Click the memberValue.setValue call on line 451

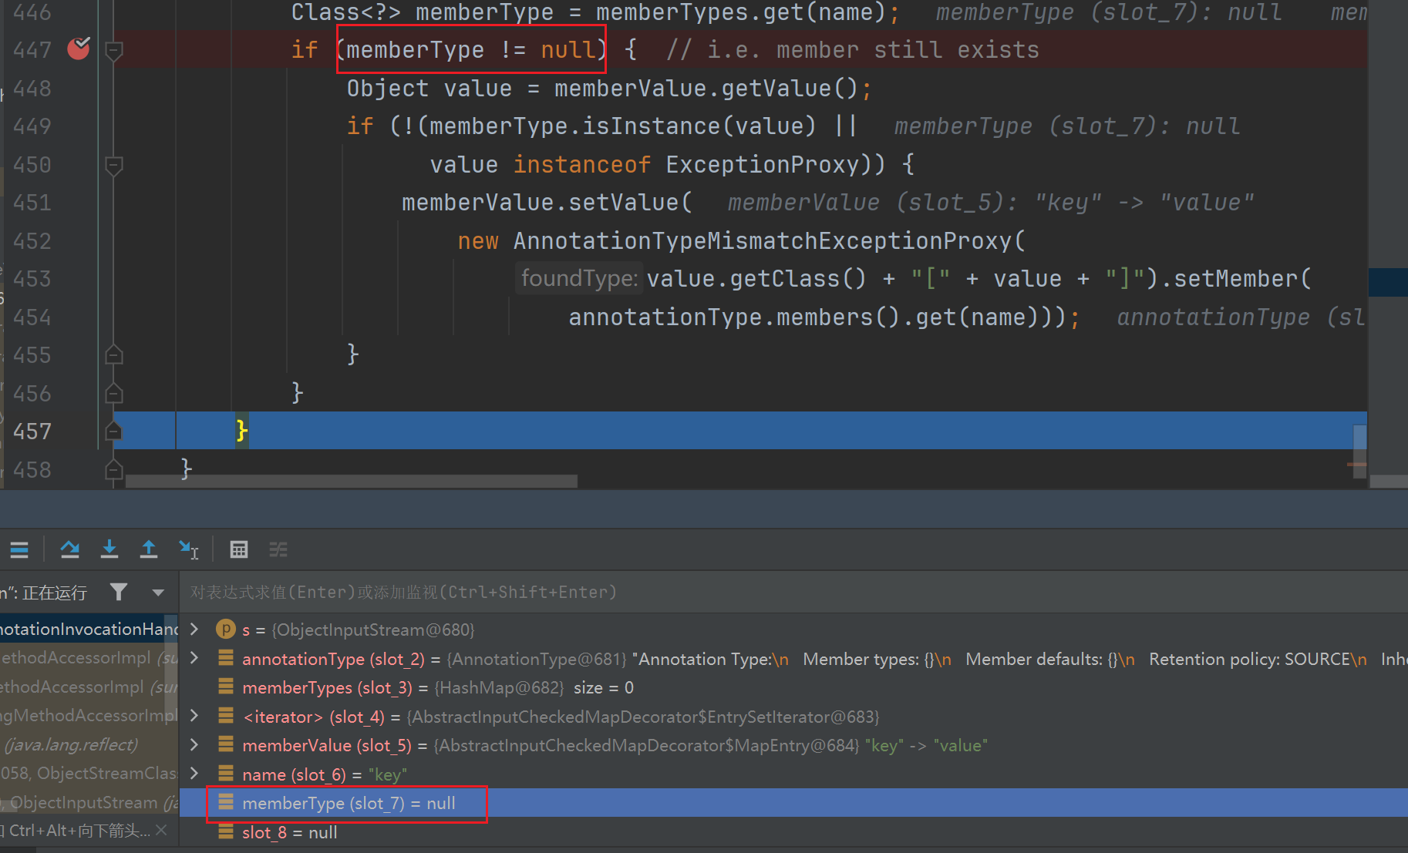point(547,203)
